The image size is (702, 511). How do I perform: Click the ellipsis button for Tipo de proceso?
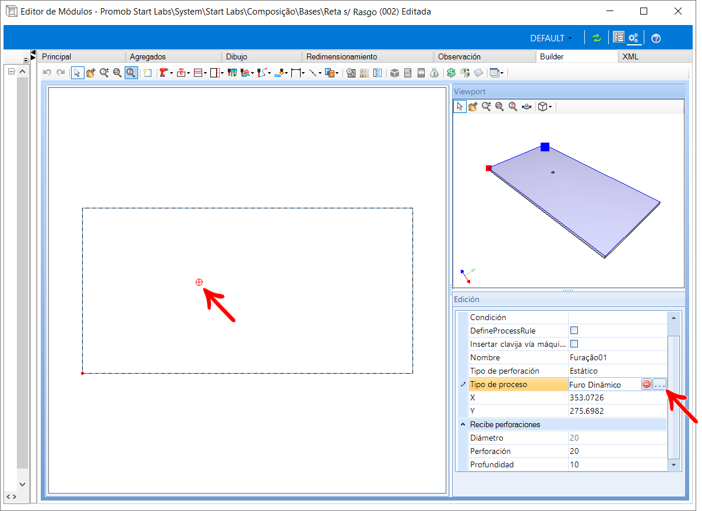point(659,384)
